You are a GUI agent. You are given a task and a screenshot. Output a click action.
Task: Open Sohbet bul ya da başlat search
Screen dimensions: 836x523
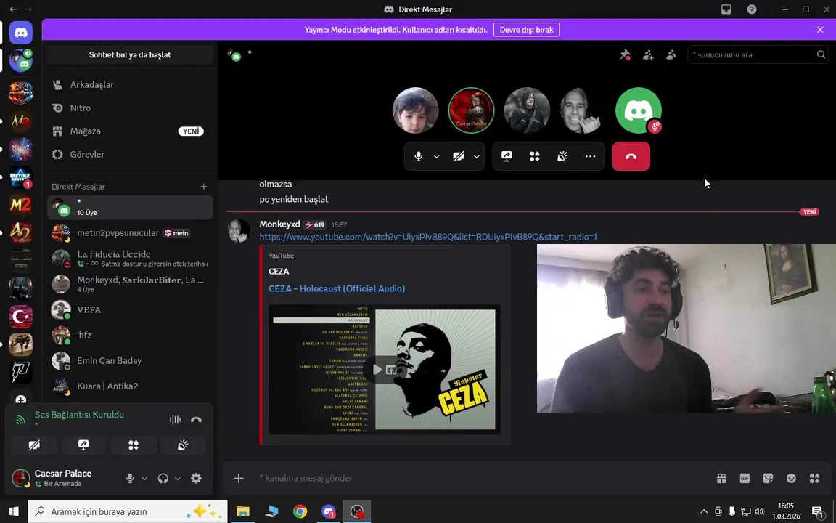click(x=130, y=54)
